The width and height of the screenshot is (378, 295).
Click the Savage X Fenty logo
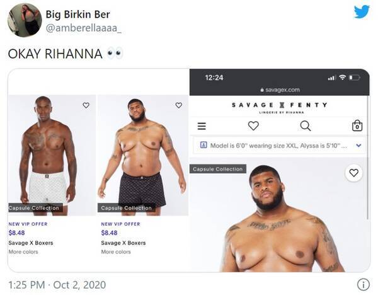(279, 106)
